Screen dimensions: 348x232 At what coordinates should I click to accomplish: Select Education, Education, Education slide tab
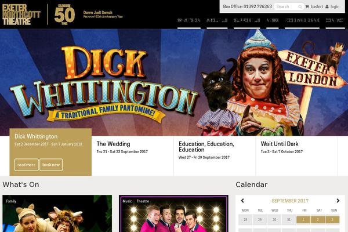(x=215, y=156)
